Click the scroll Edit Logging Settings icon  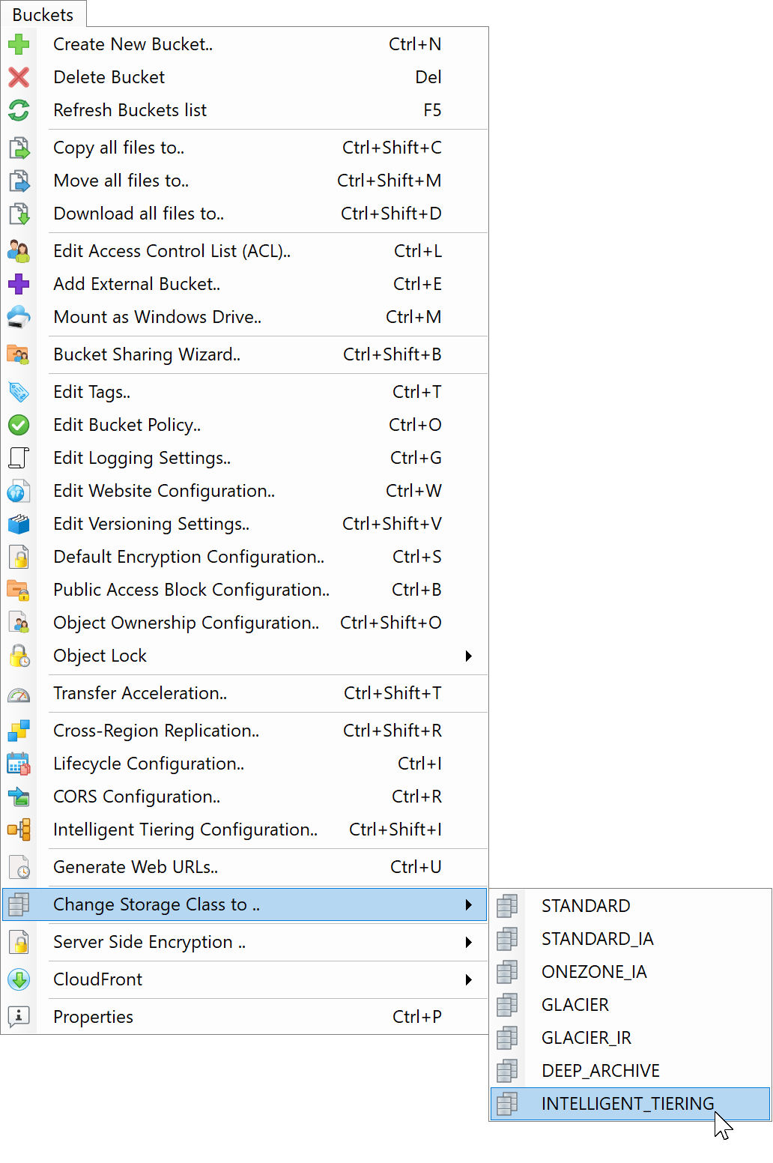coord(19,458)
